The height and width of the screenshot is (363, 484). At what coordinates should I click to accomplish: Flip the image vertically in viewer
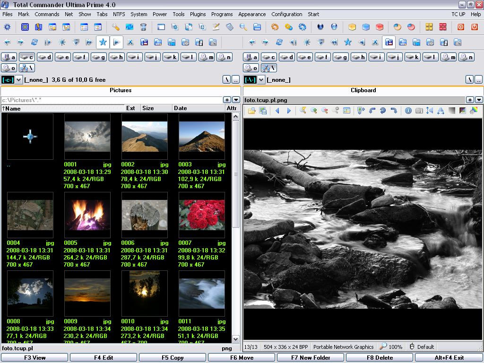coord(429,111)
